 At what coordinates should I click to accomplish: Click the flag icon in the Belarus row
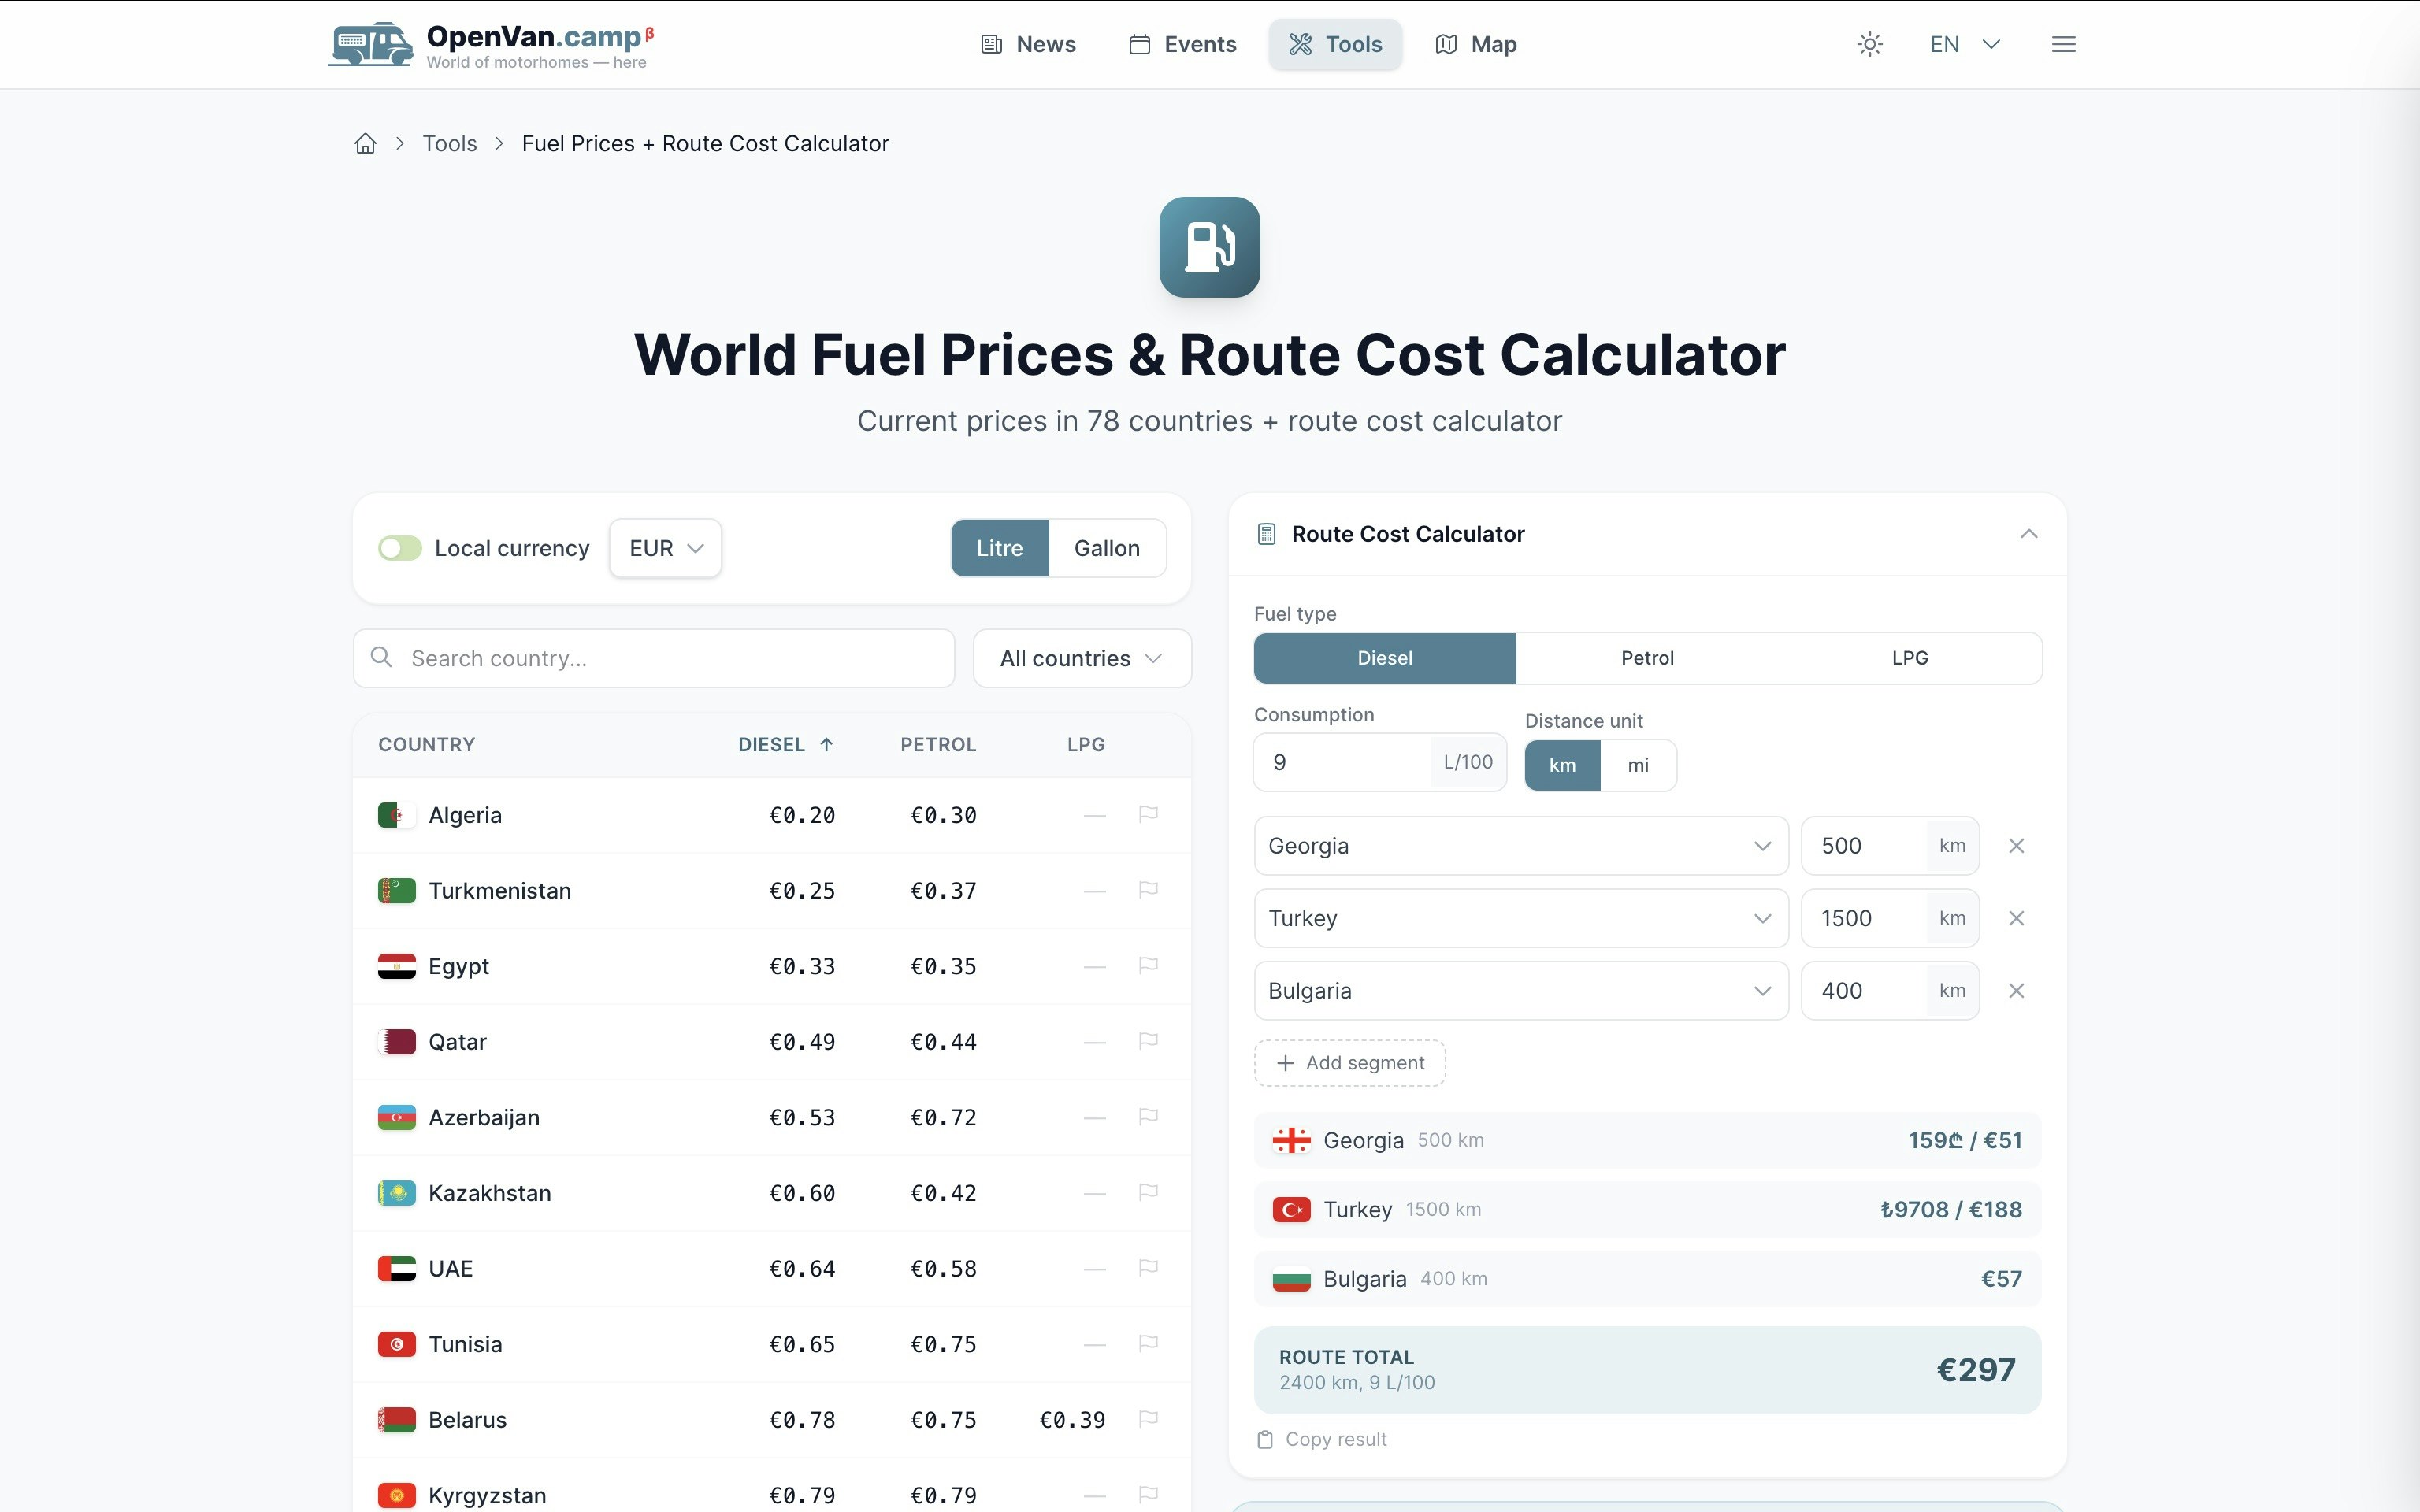[1148, 1419]
